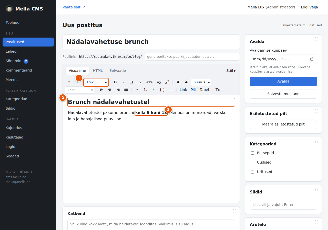Center-align the text

point(110,90)
